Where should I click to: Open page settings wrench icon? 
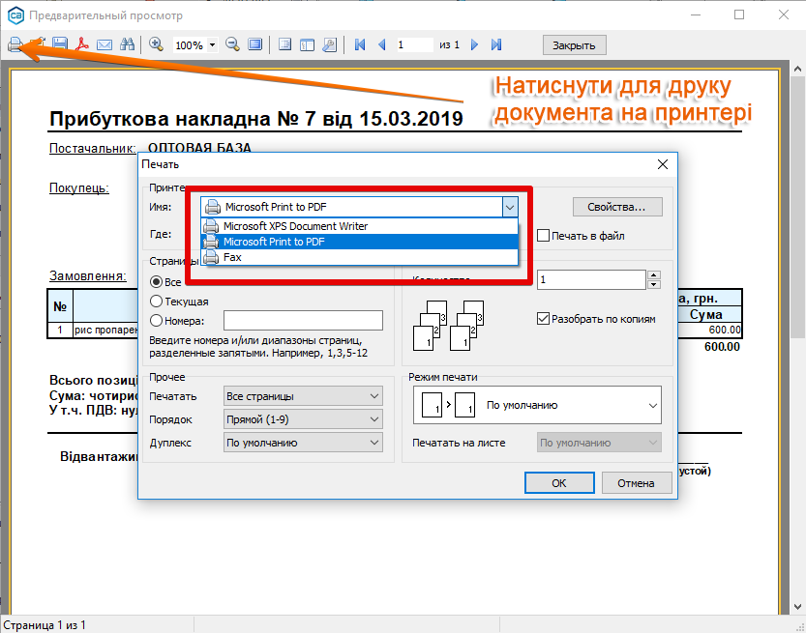pos(330,44)
